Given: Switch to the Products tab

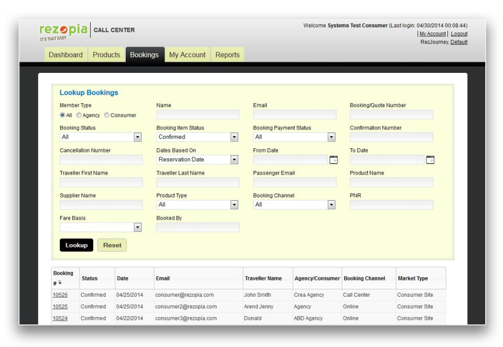Looking at the screenshot, I should [x=106, y=55].
